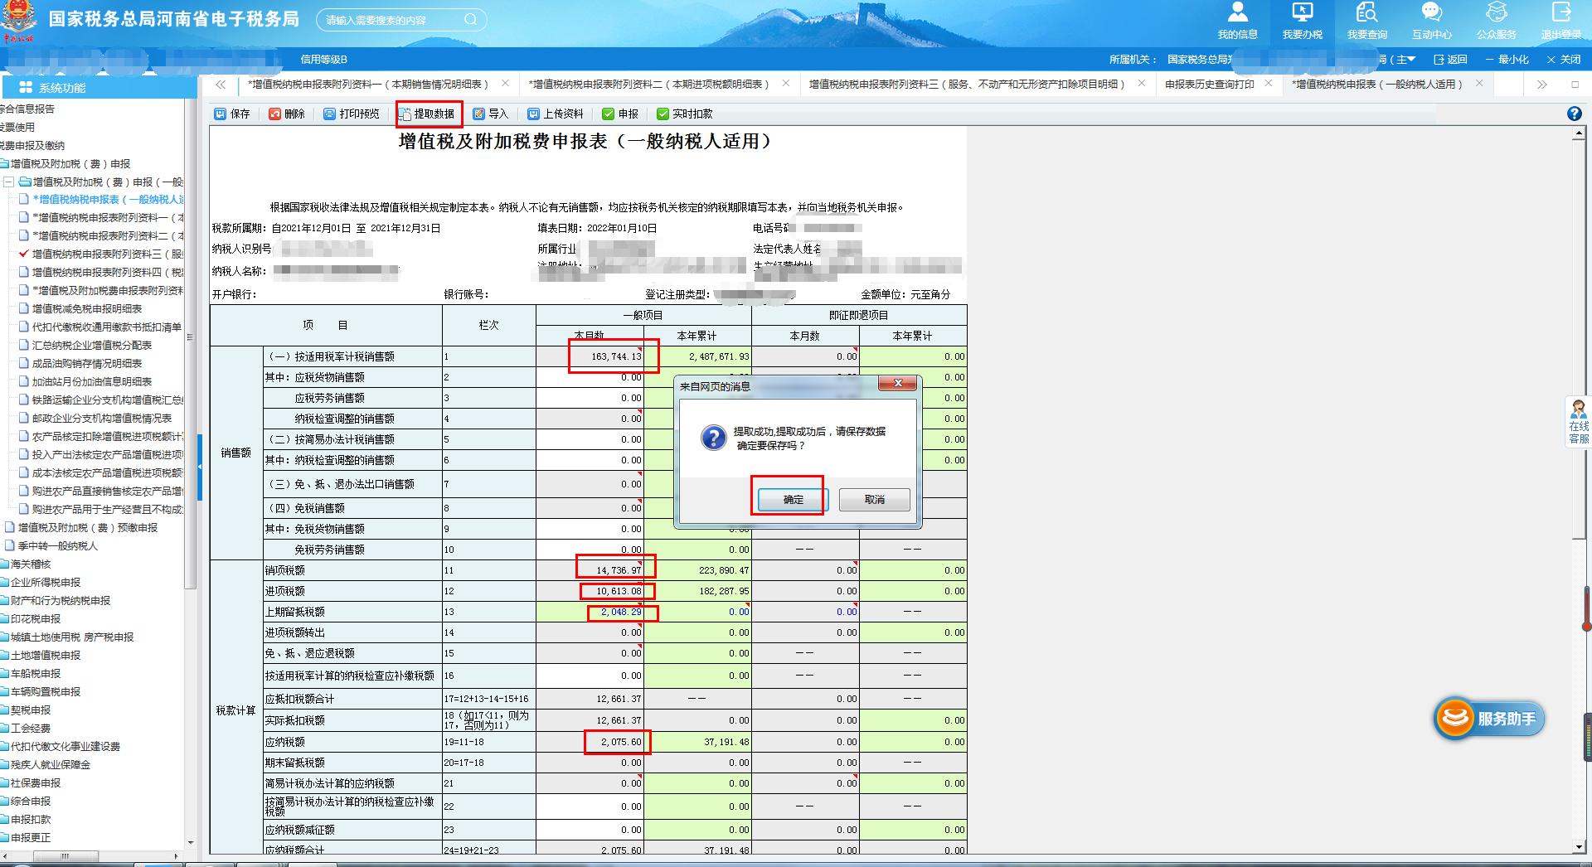Click the 保存 save icon
Image resolution: width=1592 pixels, height=867 pixels.
232,114
